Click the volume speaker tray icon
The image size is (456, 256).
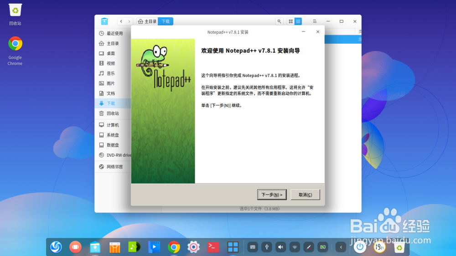280,247
